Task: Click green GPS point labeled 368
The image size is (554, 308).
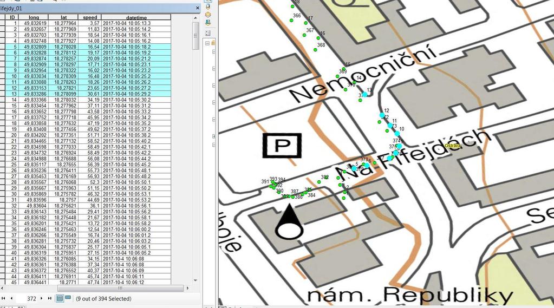Action: (x=316, y=50)
